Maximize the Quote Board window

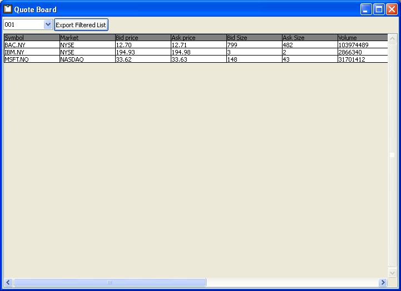[x=379, y=9]
